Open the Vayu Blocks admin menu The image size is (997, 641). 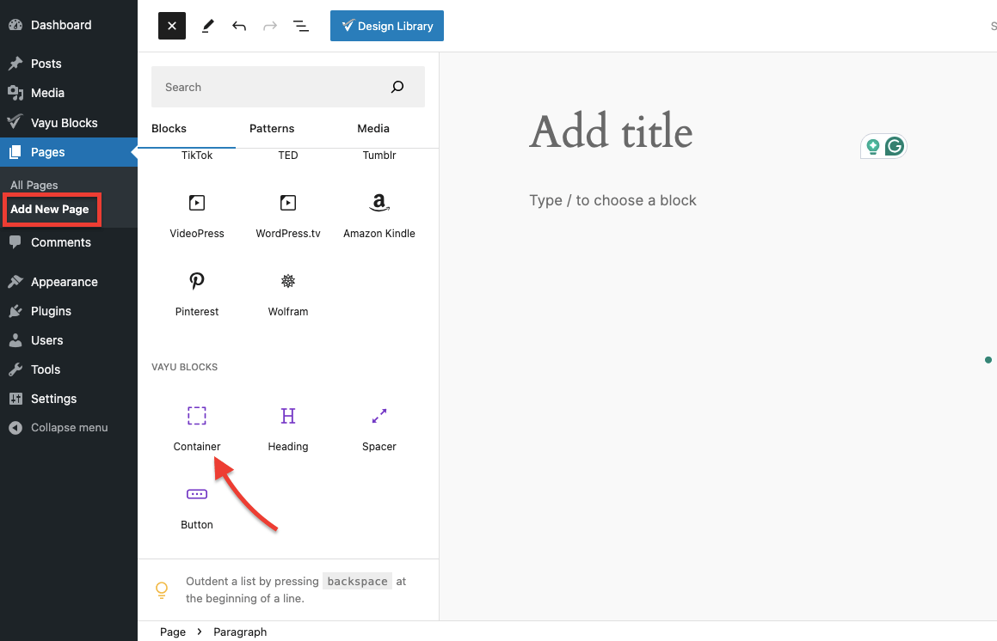pos(64,123)
